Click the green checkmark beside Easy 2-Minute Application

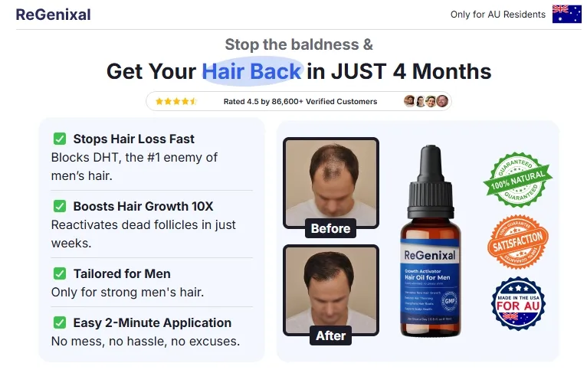(60, 322)
